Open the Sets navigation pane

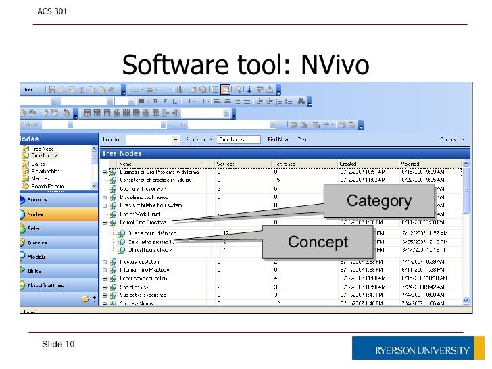[x=59, y=228]
